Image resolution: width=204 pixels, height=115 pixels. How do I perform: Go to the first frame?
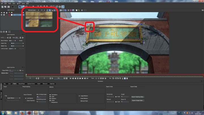click(70, 78)
